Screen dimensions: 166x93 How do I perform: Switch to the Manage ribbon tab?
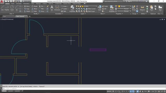(38, 4)
